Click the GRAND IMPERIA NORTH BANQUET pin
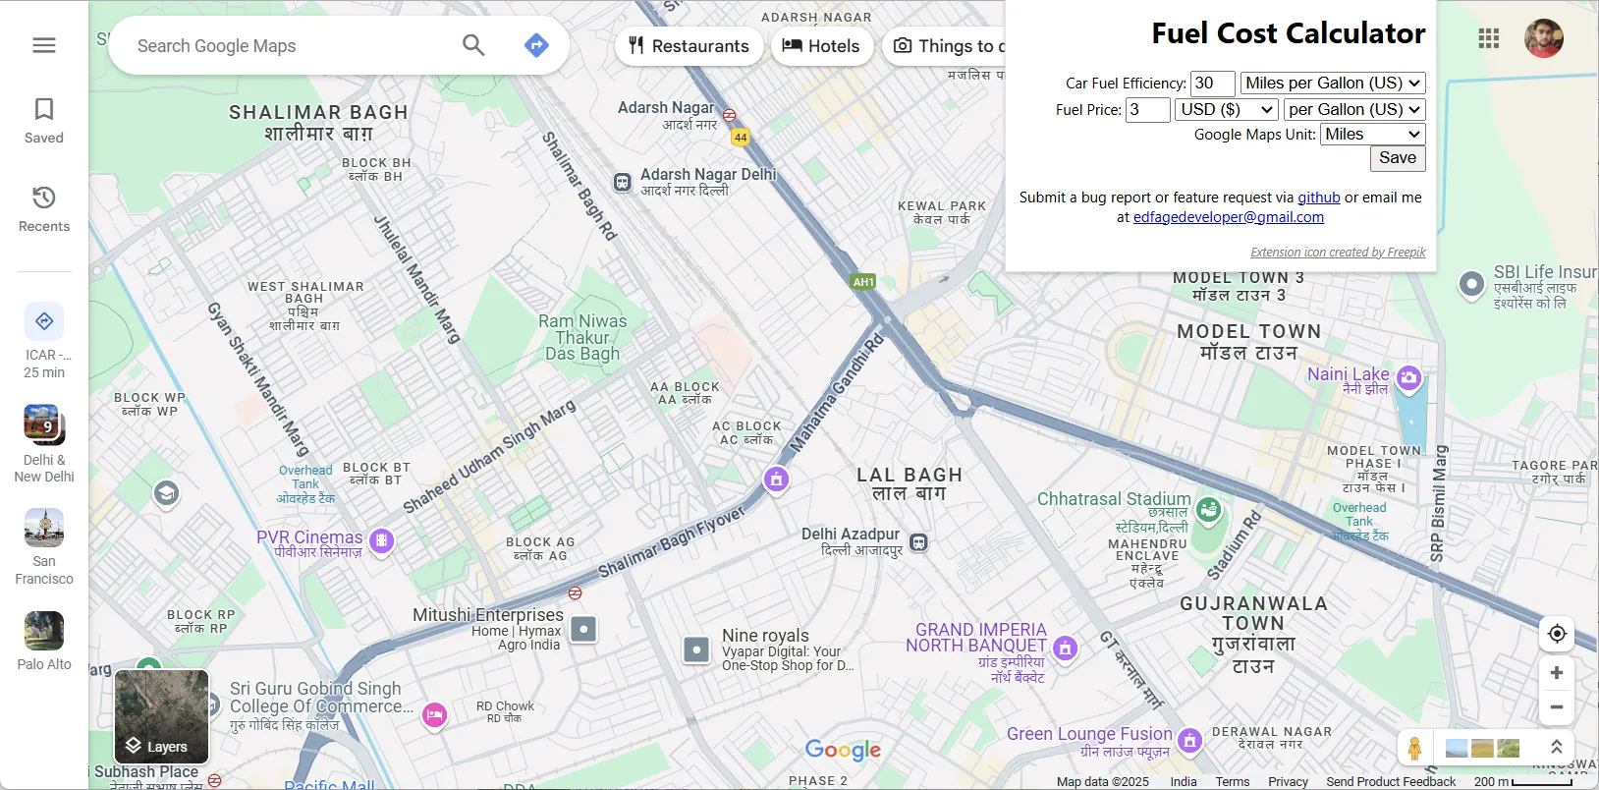This screenshot has height=790, width=1599. [1065, 649]
